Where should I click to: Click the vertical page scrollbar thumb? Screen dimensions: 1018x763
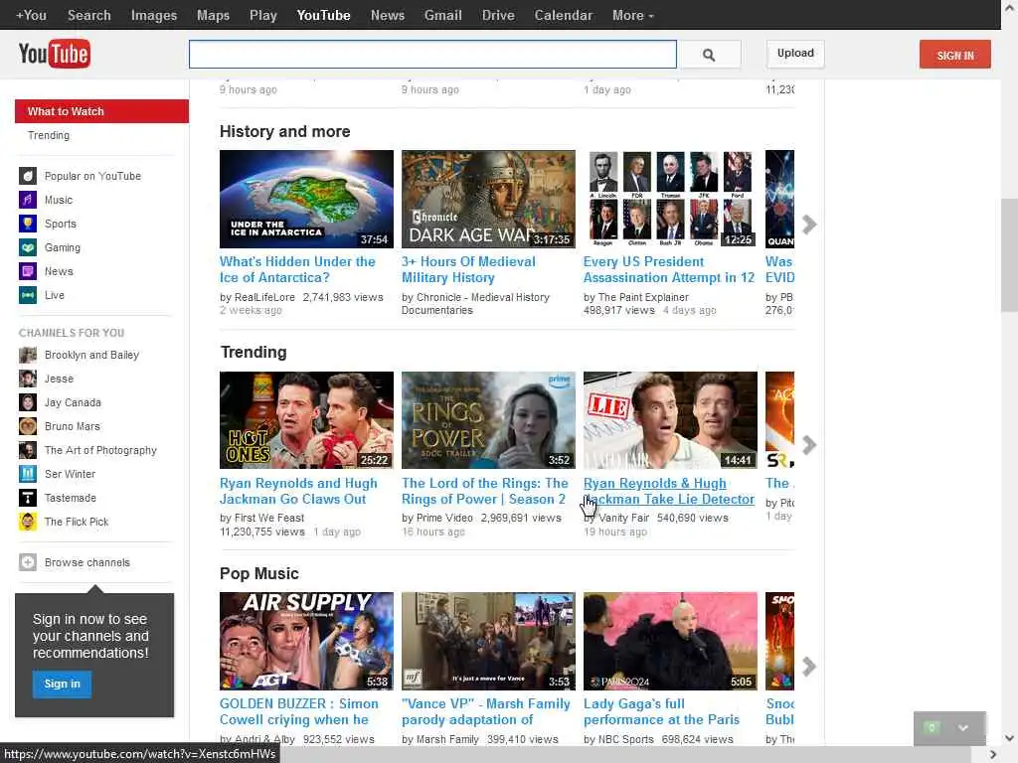point(1009,255)
